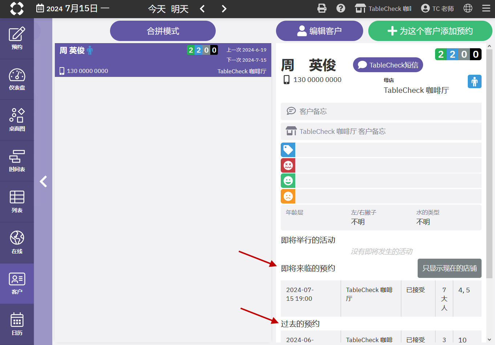The width and height of the screenshot is (495, 345).
Task: Select the 周 英俊 customer card
Action: click(163, 60)
